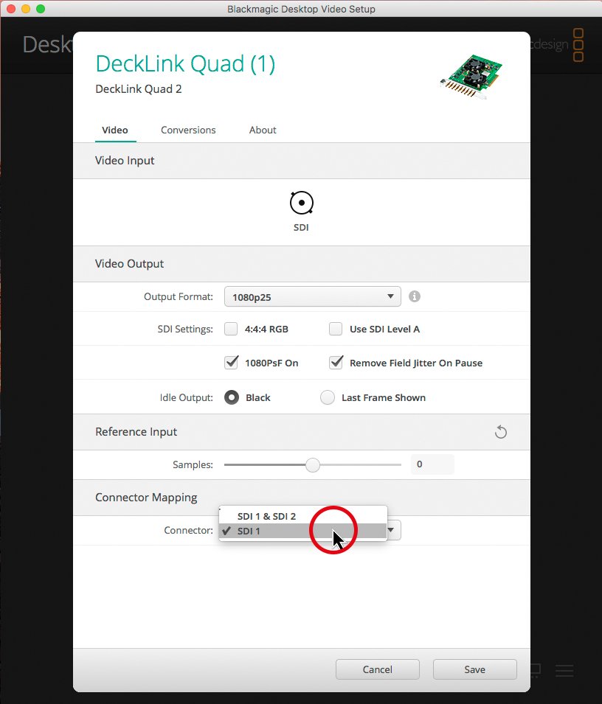This screenshot has height=704, width=602.
Task: Uncheck Remove Field Jitter On Pause
Action: click(x=336, y=363)
